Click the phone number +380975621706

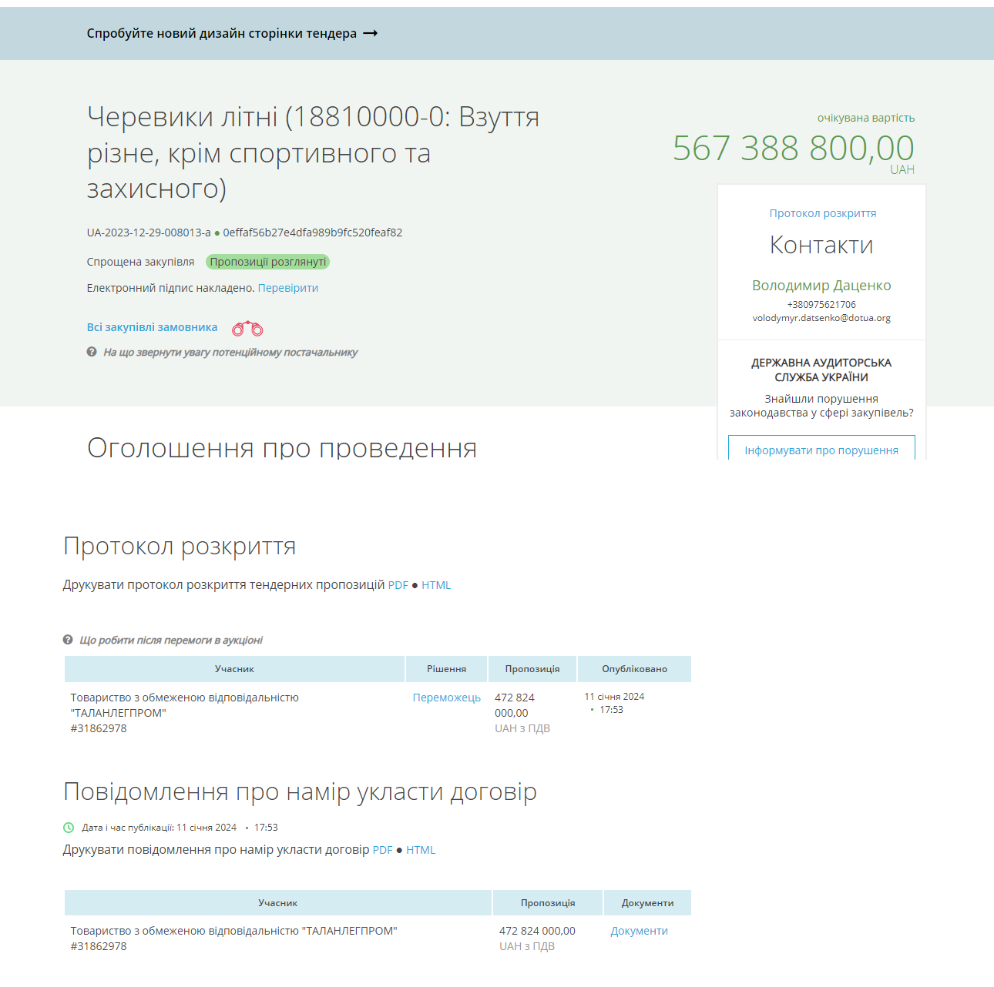pos(821,305)
